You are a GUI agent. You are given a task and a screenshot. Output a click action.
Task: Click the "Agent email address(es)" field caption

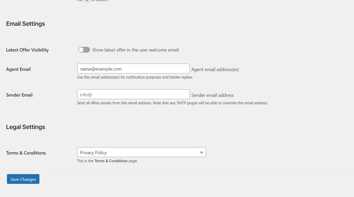(x=215, y=70)
